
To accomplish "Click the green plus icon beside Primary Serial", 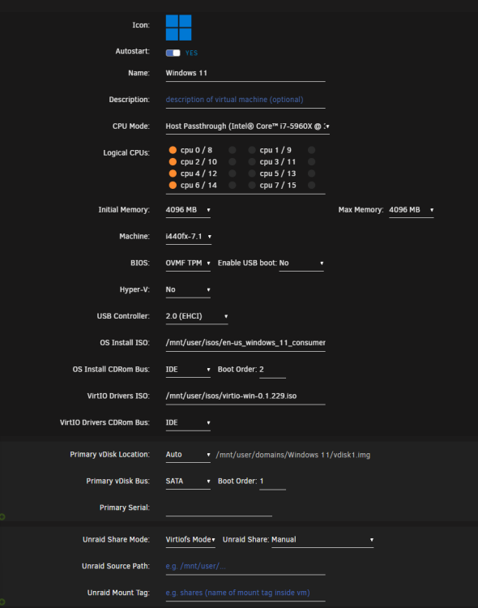I will pyautogui.click(x=2, y=517).
